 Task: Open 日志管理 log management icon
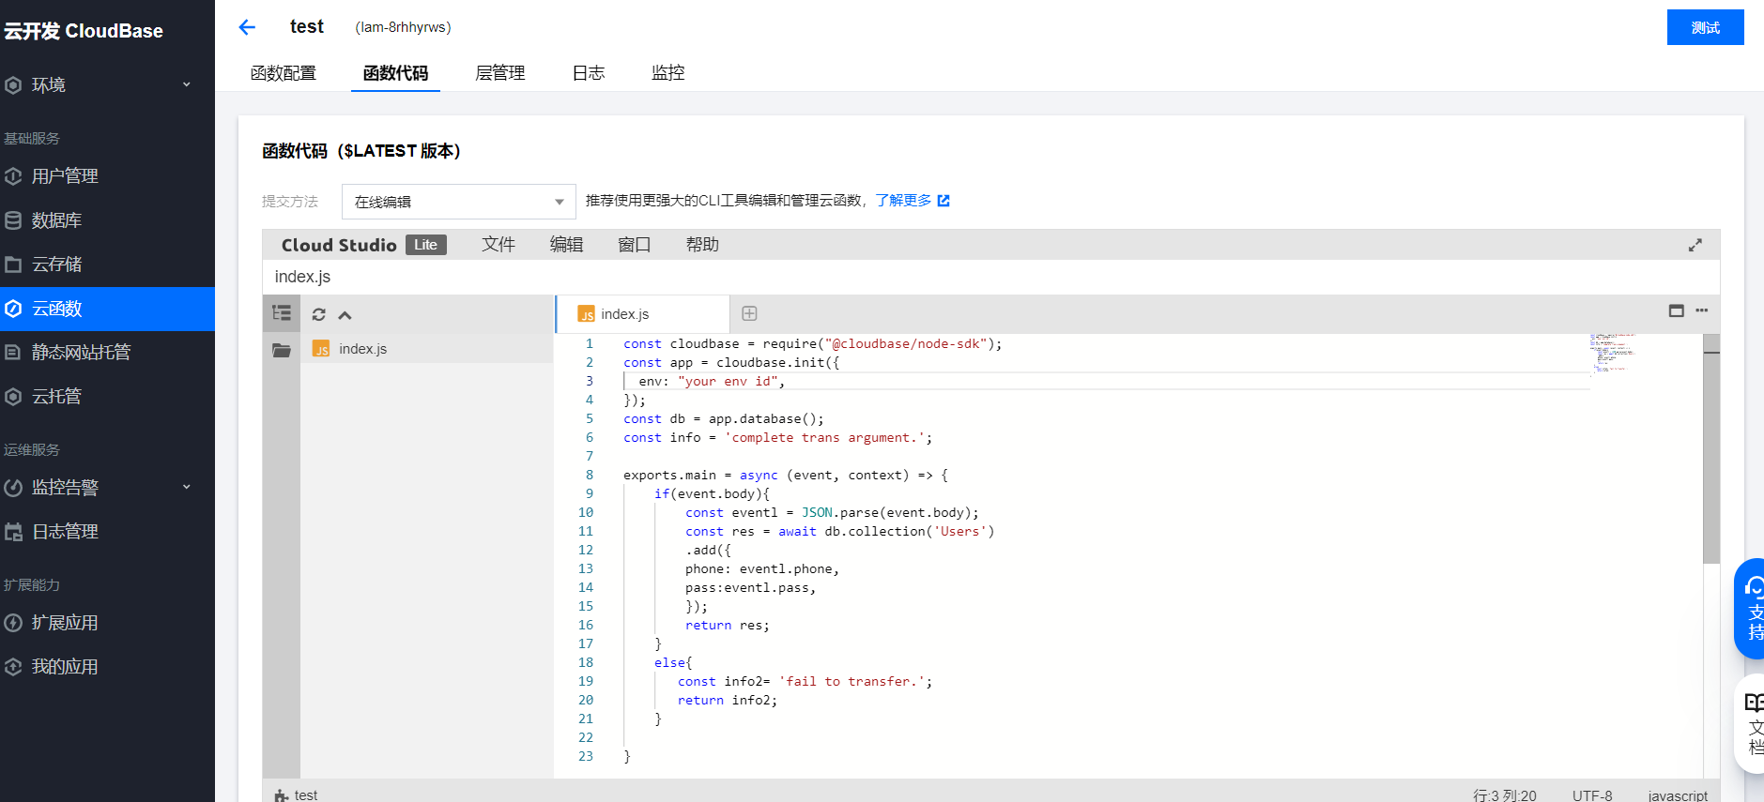click(x=13, y=532)
